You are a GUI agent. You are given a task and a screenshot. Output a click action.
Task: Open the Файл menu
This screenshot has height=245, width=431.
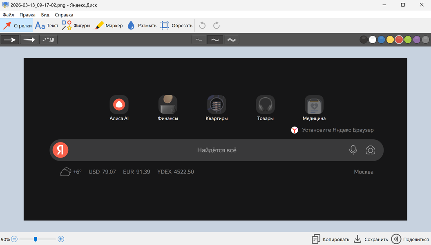8,15
